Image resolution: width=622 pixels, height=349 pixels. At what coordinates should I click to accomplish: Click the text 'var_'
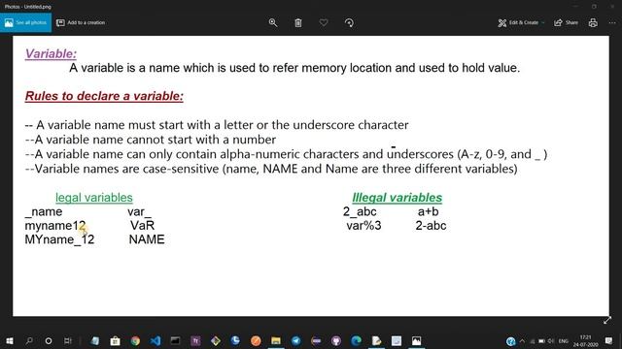point(139,211)
